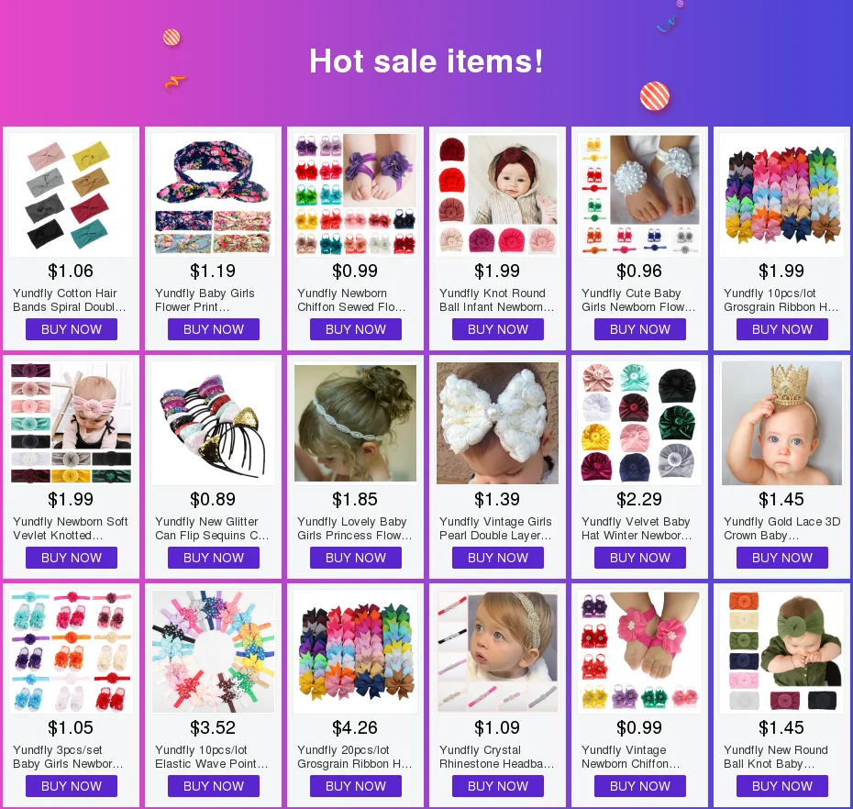The height and width of the screenshot is (809, 853).
Task: Open Yundfly Lovely Baby Girls Princess title
Action: point(355,529)
